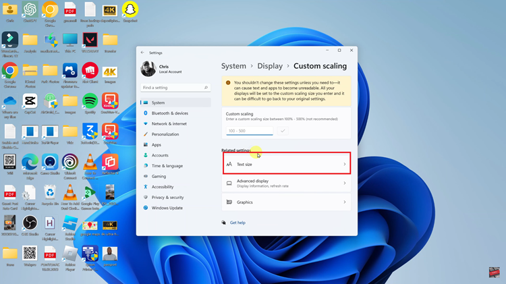Image resolution: width=506 pixels, height=284 pixels.
Task: Launch Camo Studio from the desktop
Action: [50, 165]
